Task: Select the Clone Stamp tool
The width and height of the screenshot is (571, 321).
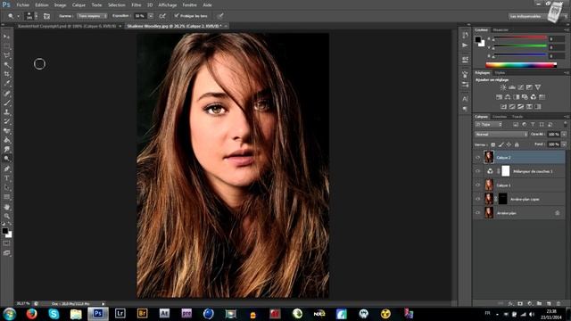Action: (x=6, y=112)
